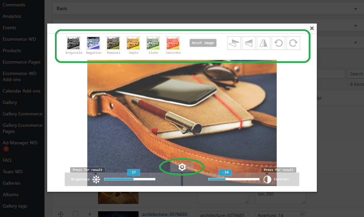Apply the Slate filter thumbnail
Image resolution: width=364 pixels, height=217 pixels.
pyautogui.click(x=153, y=43)
